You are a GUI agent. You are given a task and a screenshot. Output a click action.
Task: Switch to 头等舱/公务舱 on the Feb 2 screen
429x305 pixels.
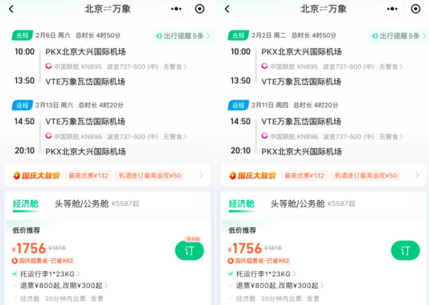298,204
